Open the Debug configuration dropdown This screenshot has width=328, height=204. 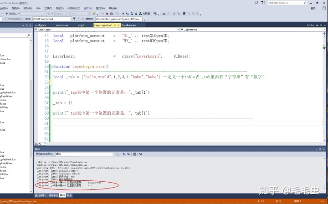pyautogui.click(x=65, y=14)
